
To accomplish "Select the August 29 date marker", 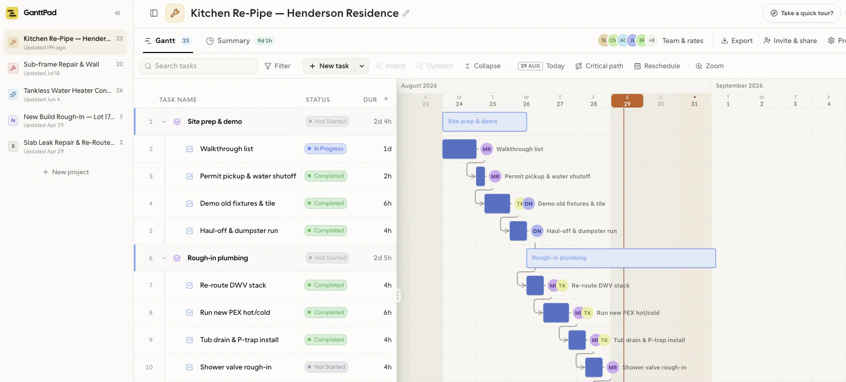I will coord(627,101).
